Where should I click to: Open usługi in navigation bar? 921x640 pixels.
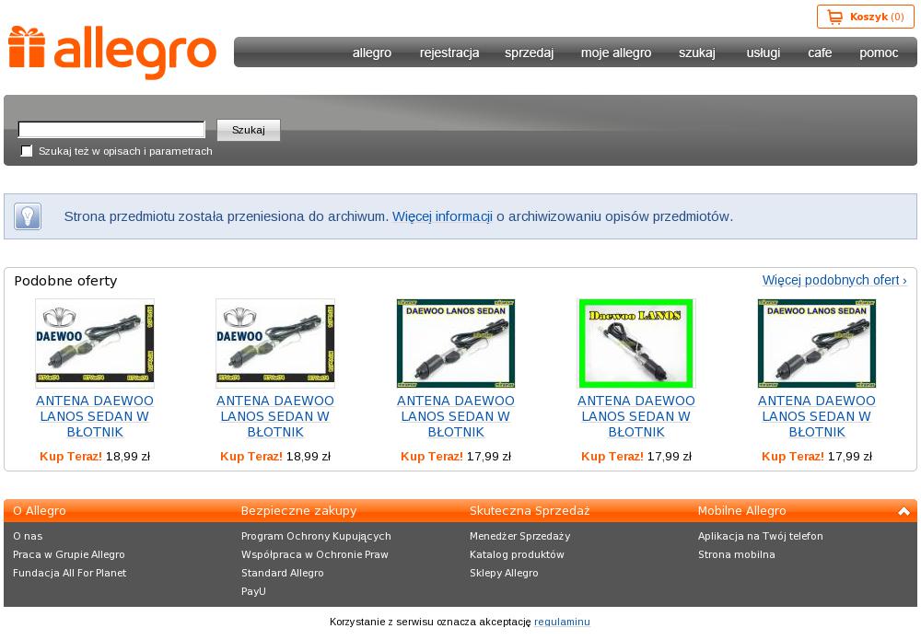pyautogui.click(x=763, y=52)
